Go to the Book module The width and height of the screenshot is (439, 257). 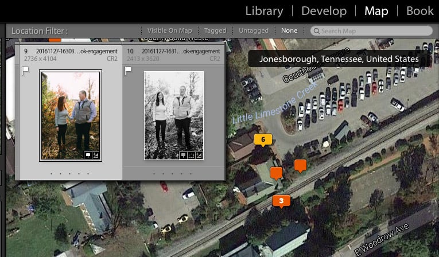click(x=419, y=11)
